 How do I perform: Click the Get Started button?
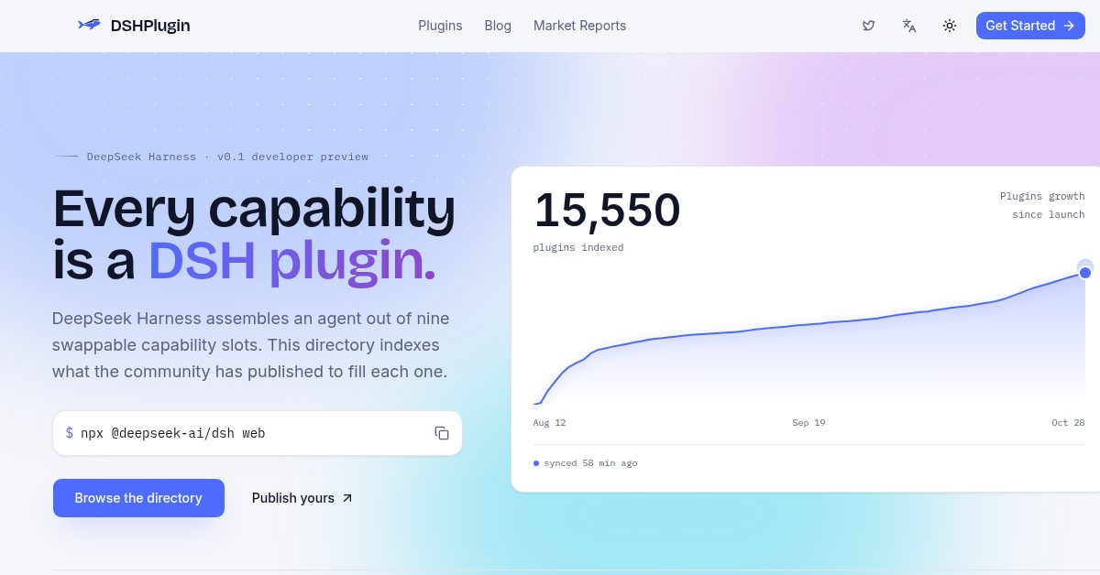[x=1030, y=26]
